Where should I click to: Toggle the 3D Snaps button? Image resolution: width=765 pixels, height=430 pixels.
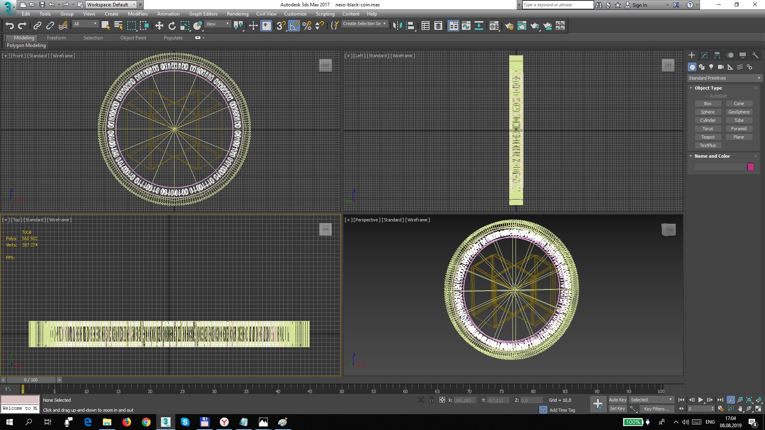point(281,26)
